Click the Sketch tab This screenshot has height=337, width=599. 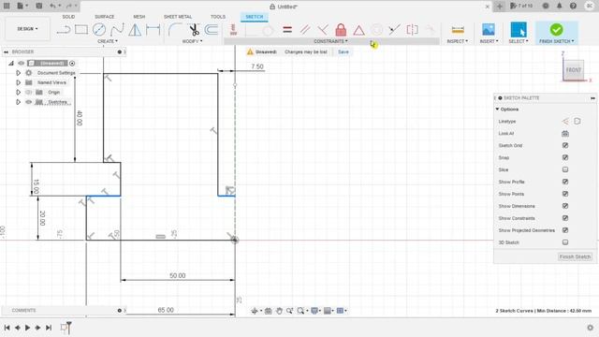click(x=255, y=17)
